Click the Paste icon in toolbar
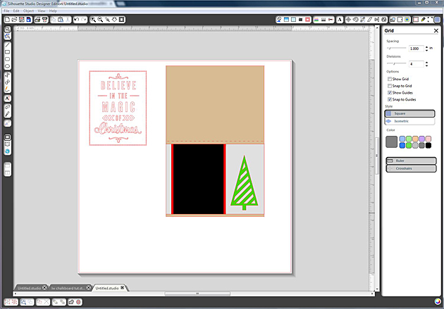The width and height of the screenshot is (444, 309). tap(61, 20)
